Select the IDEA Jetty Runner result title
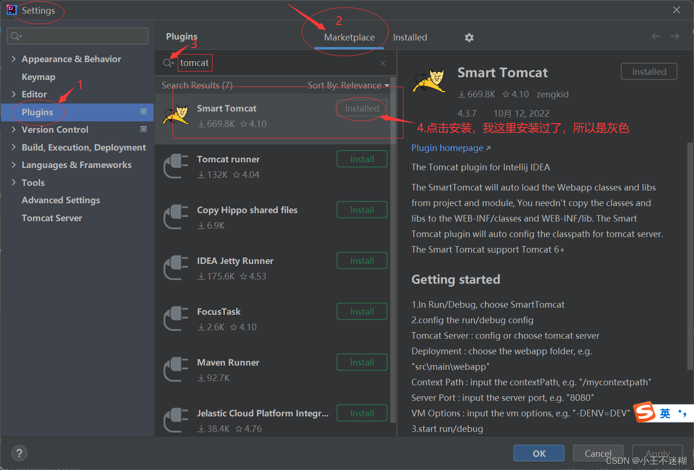Viewport: 694px width, 470px height. click(235, 261)
